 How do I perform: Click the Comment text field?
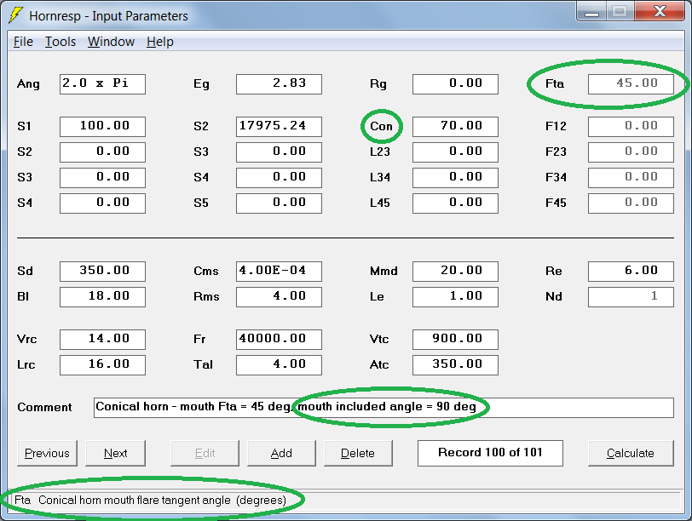point(383,407)
